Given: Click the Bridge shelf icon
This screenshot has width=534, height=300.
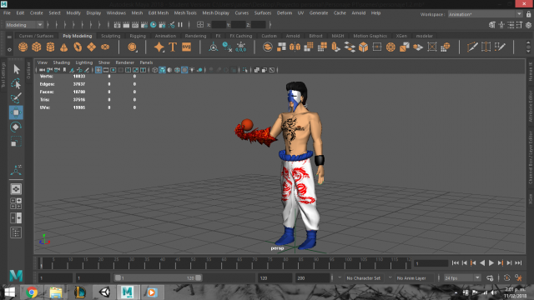Looking at the screenshot, I should (350, 47).
